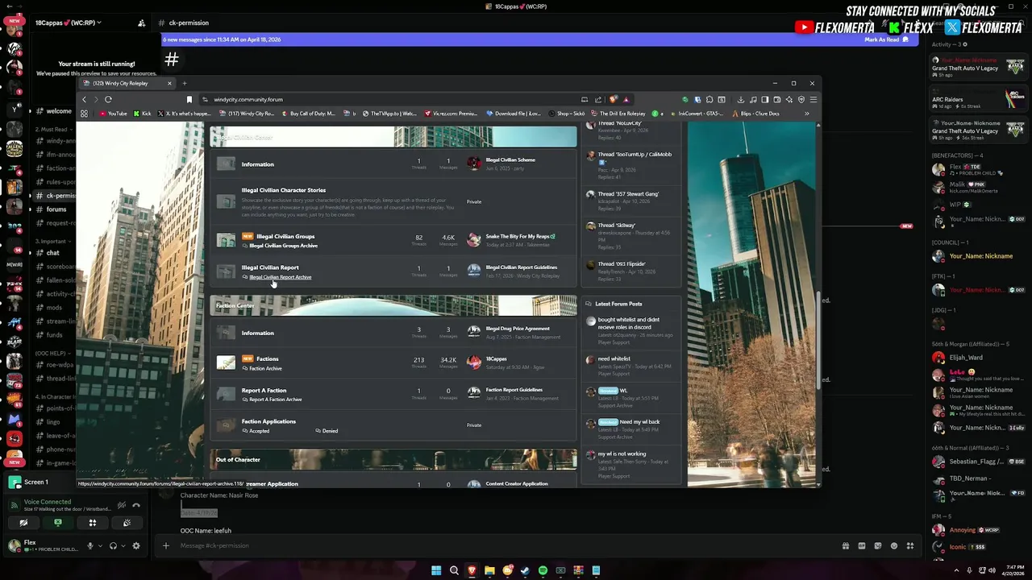This screenshot has width=1032, height=580.
Task: Open Spotify from the taskbar
Action: (543, 570)
